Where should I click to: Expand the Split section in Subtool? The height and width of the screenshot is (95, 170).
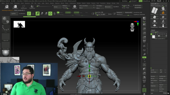[x=152, y=93]
